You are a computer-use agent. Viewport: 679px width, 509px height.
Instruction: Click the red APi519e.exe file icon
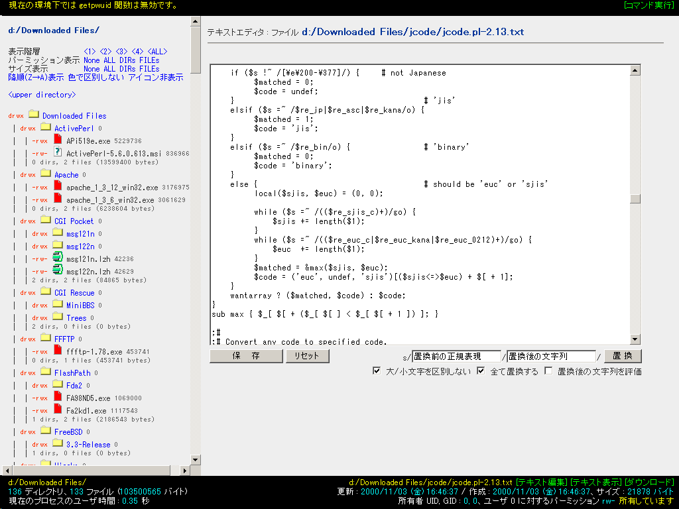tap(58, 139)
